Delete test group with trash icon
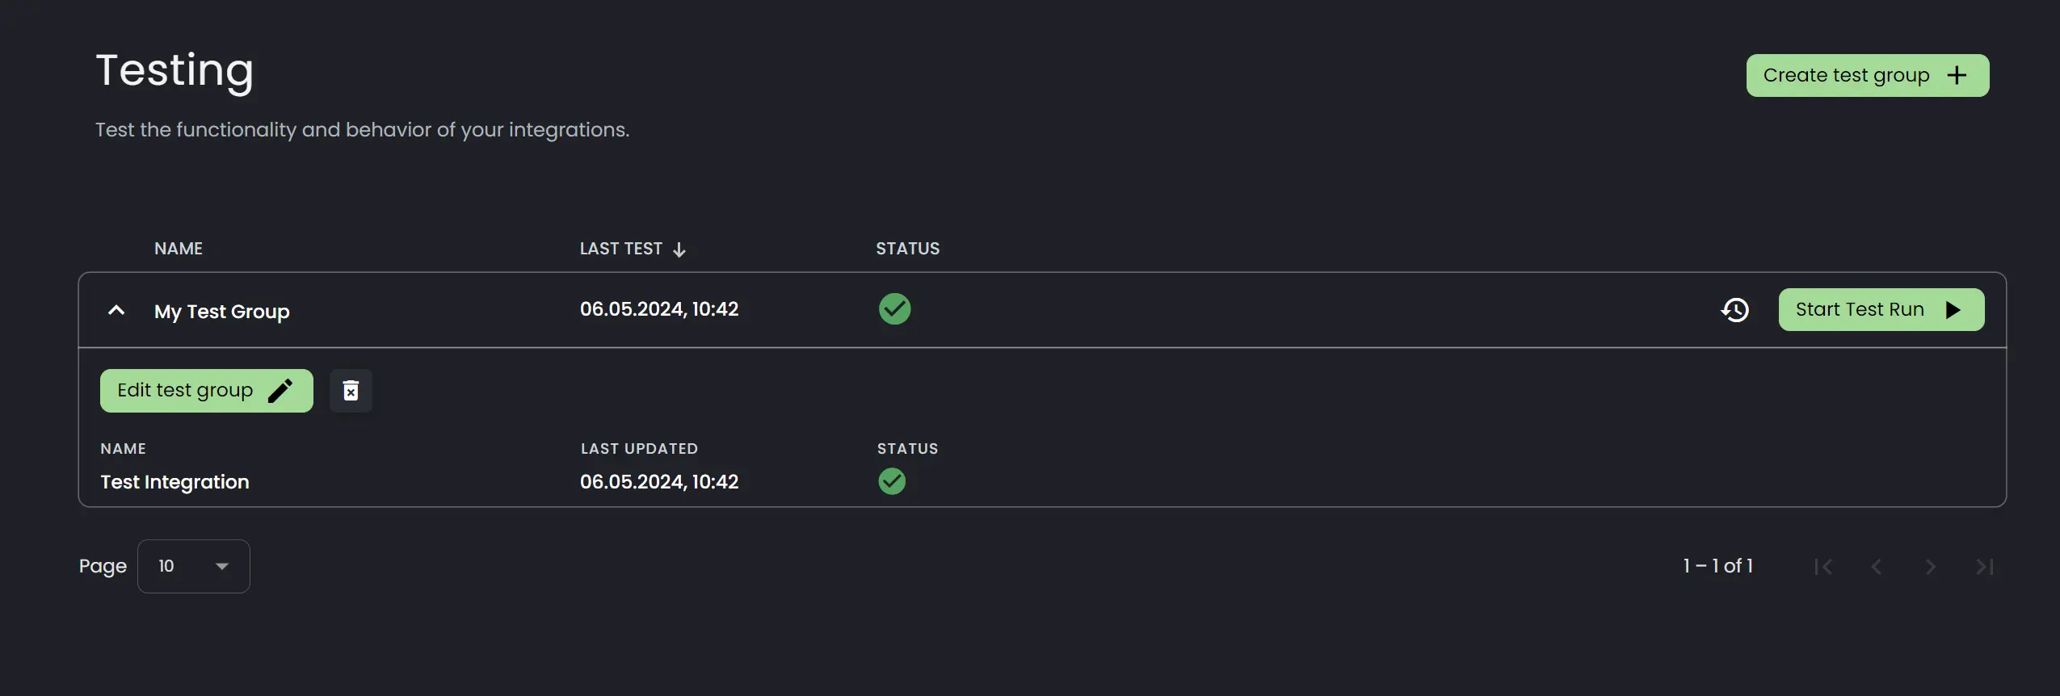Image resolution: width=2060 pixels, height=696 pixels. click(x=351, y=391)
